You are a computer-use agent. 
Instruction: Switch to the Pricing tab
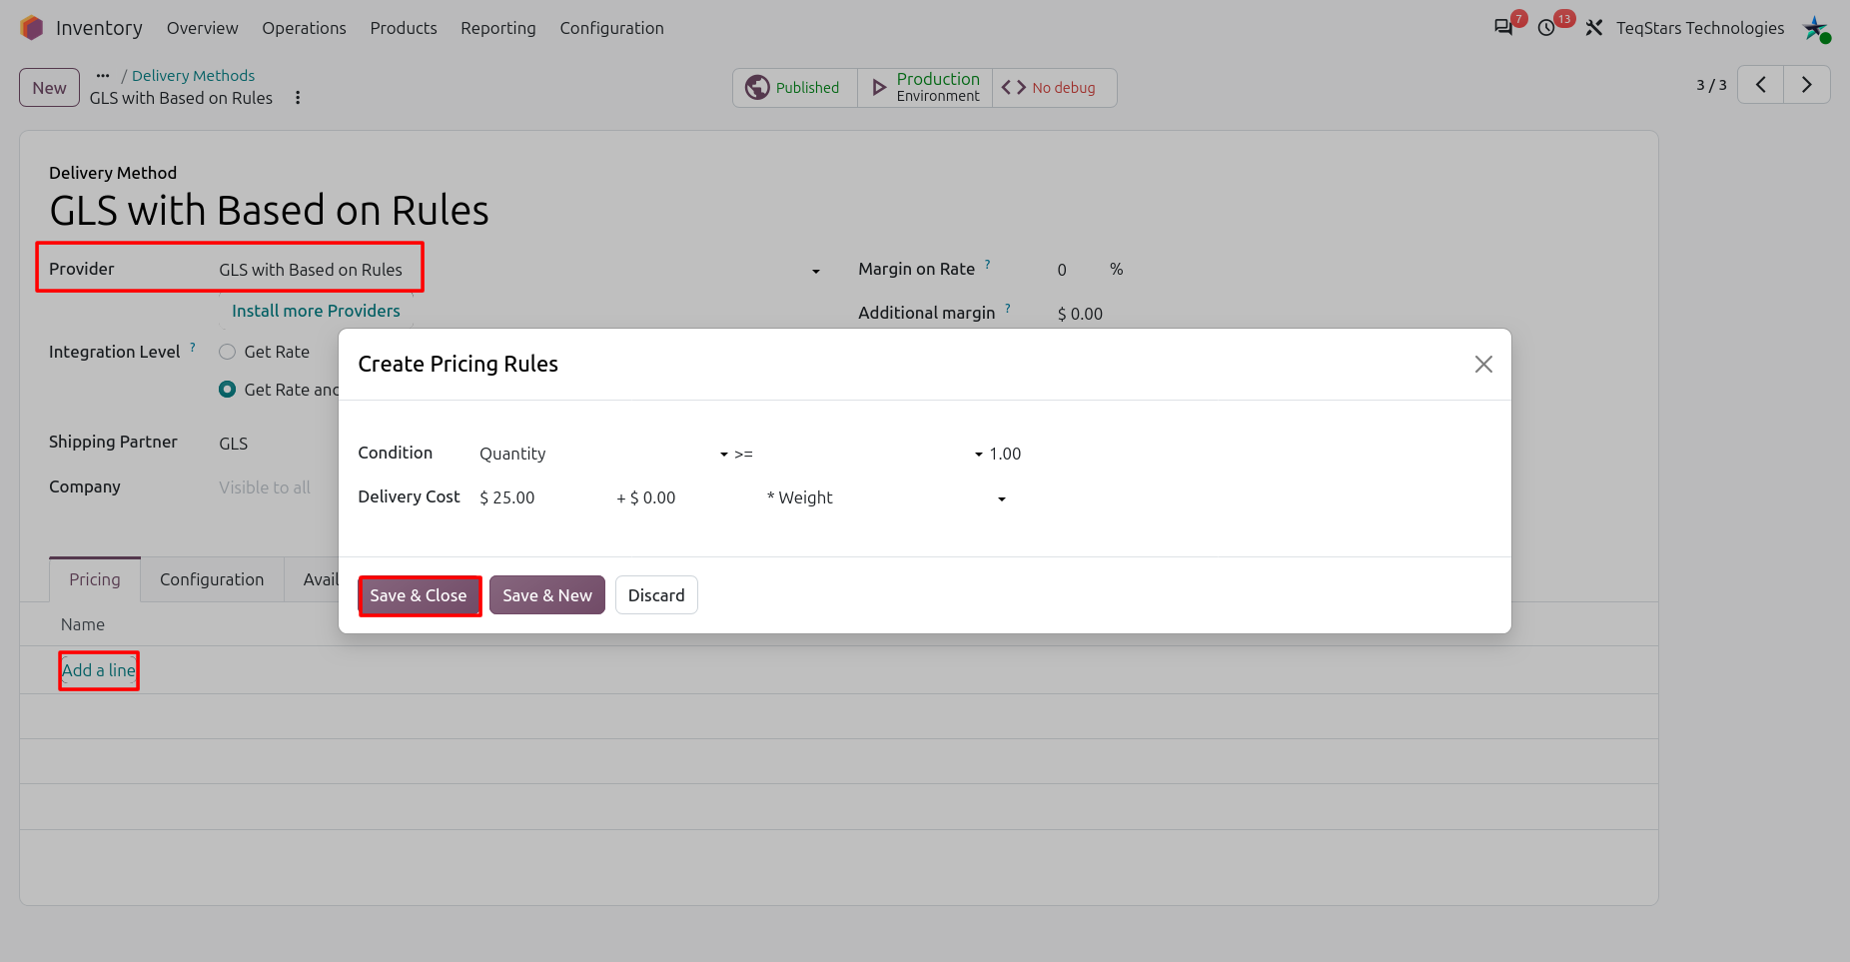95,579
